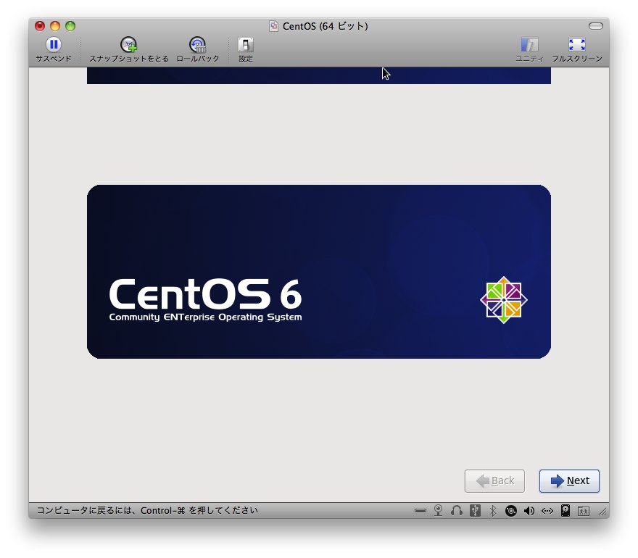638x558 pixels.
Task: Take a snapshot with スナップショットをとる
Action: coord(128,49)
